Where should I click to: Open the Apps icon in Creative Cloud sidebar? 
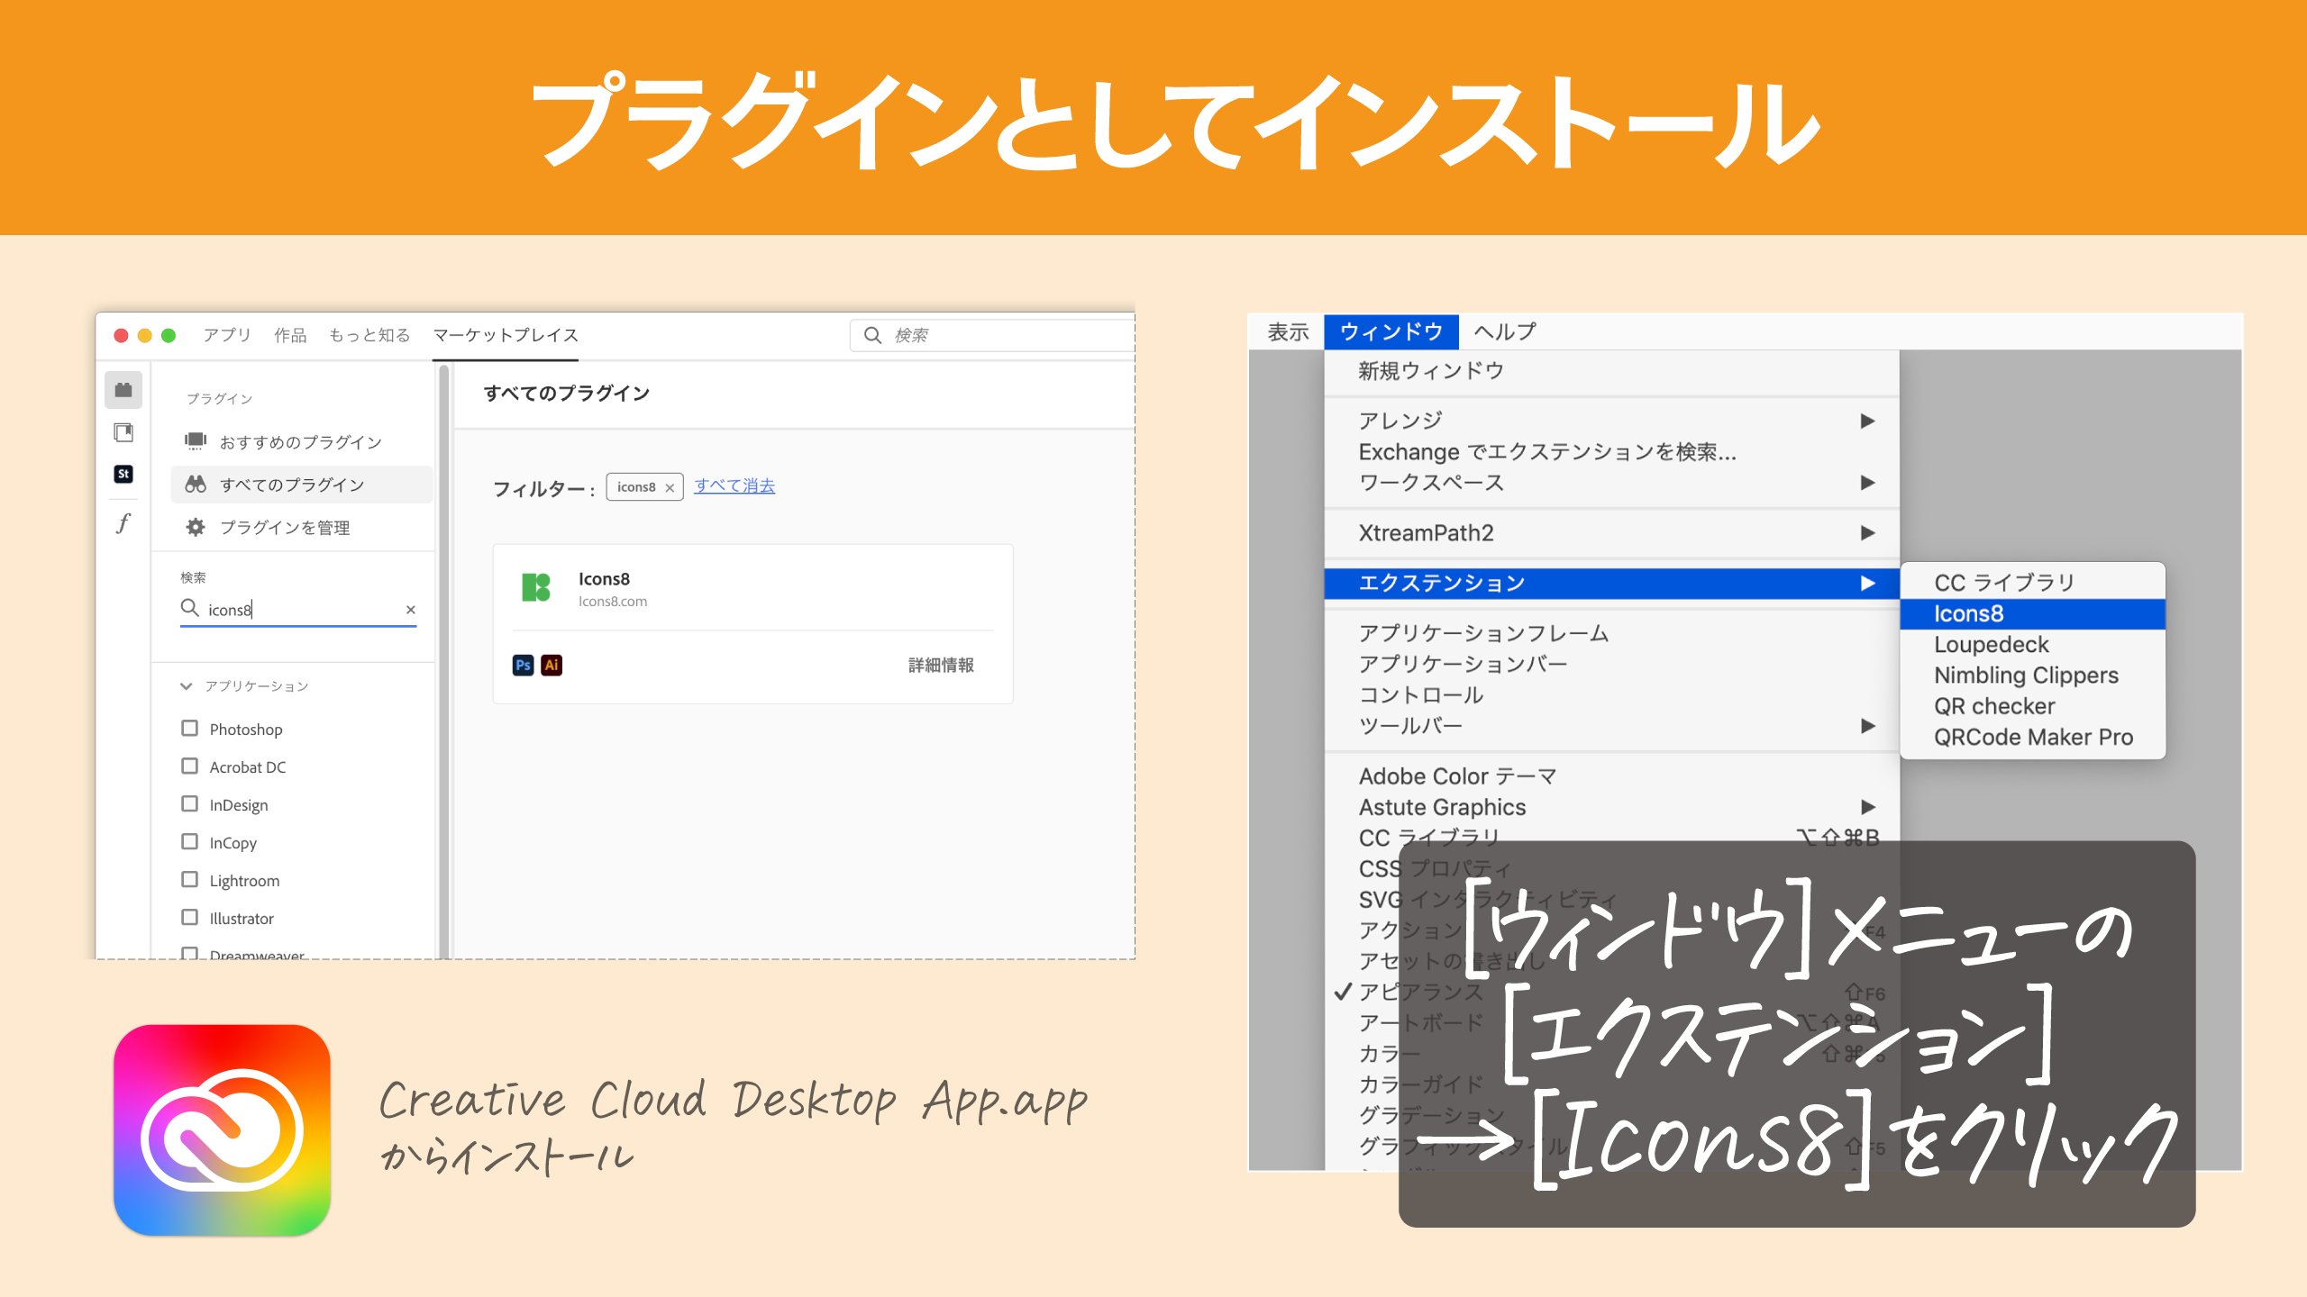123,390
